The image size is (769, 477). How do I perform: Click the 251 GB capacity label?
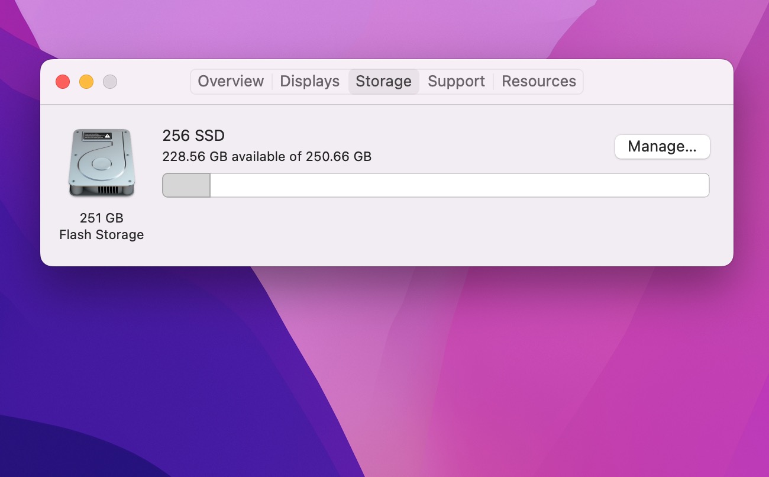pyautogui.click(x=101, y=218)
